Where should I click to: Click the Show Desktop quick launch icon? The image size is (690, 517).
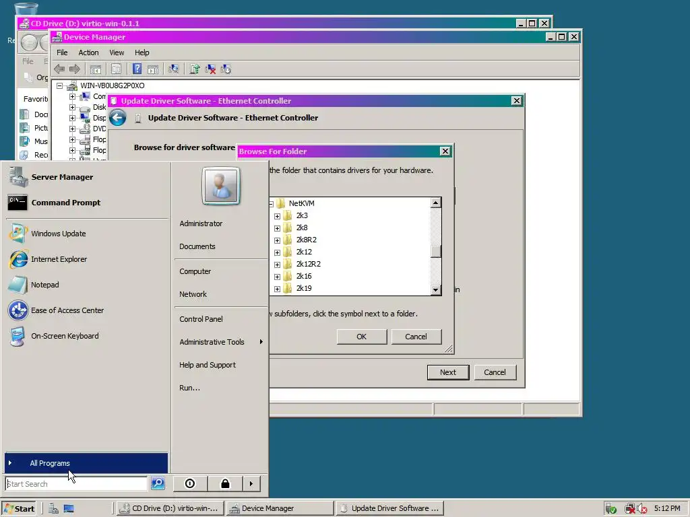pyautogui.click(x=69, y=509)
